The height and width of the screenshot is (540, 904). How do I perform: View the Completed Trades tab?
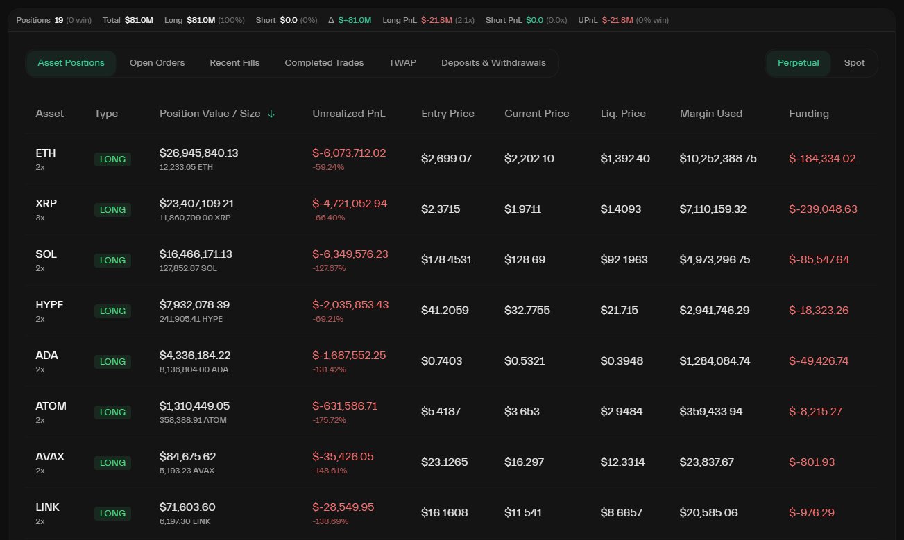pyautogui.click(x=324, y=63)
